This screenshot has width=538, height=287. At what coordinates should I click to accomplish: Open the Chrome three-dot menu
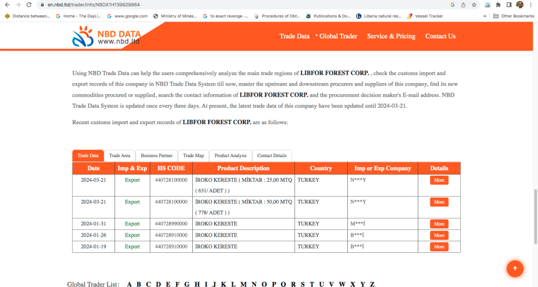[x=531, y=5]
